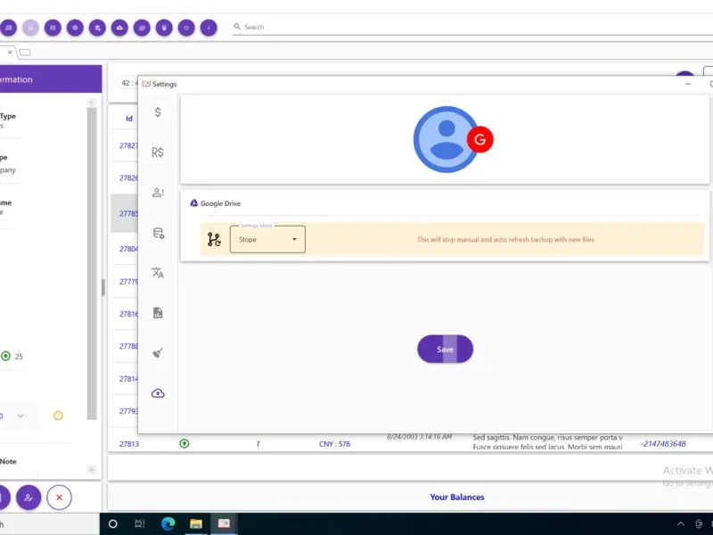The image size is (713, 535).
Task: Open the language translation settings section
Action: tap(158, 273)
